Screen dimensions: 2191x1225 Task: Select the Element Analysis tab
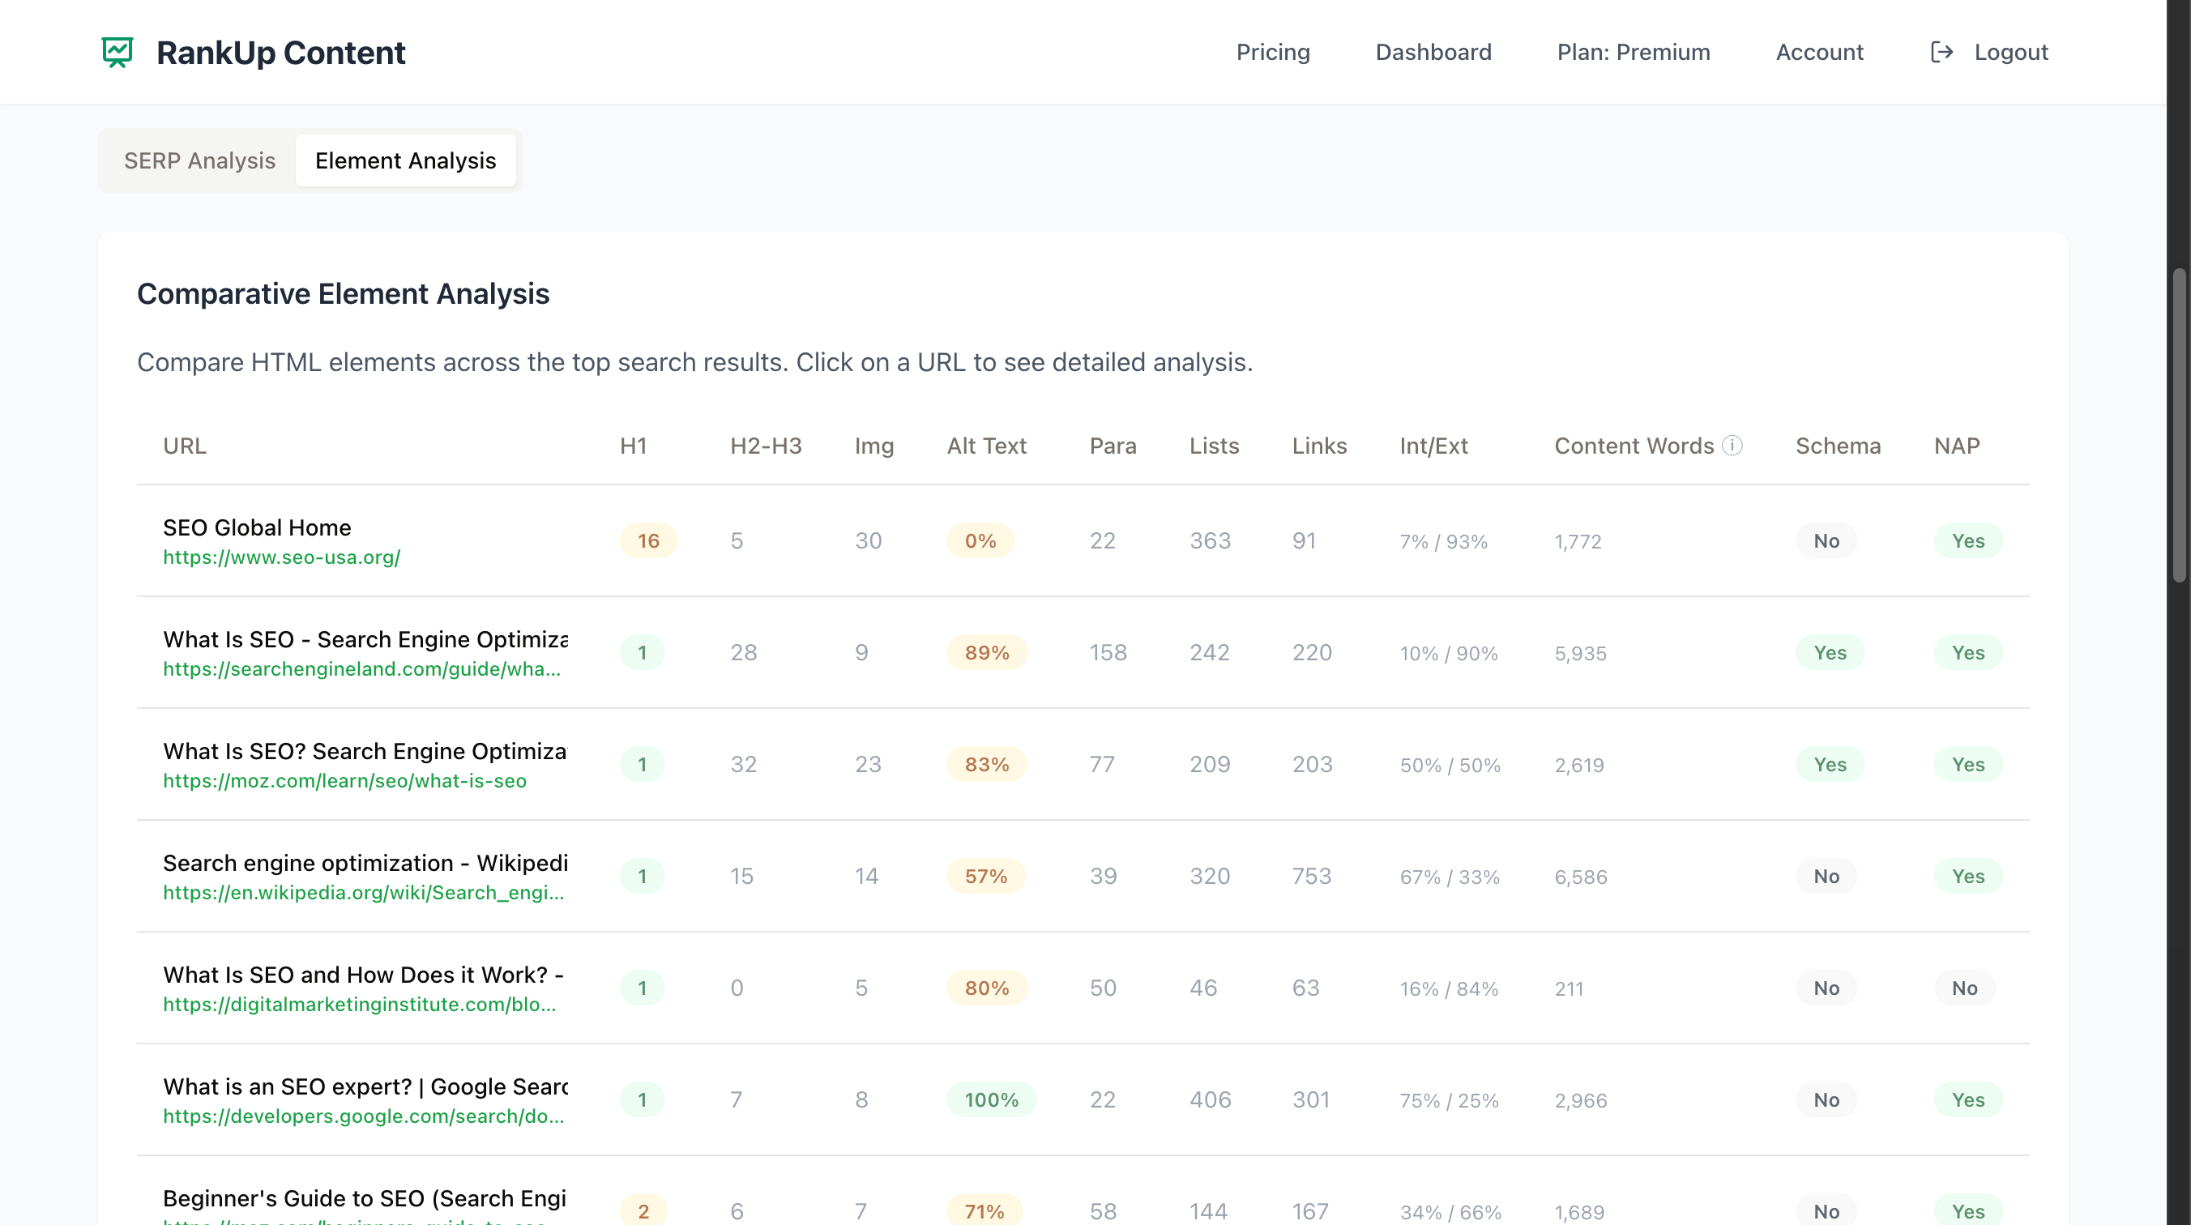(406, 160)
